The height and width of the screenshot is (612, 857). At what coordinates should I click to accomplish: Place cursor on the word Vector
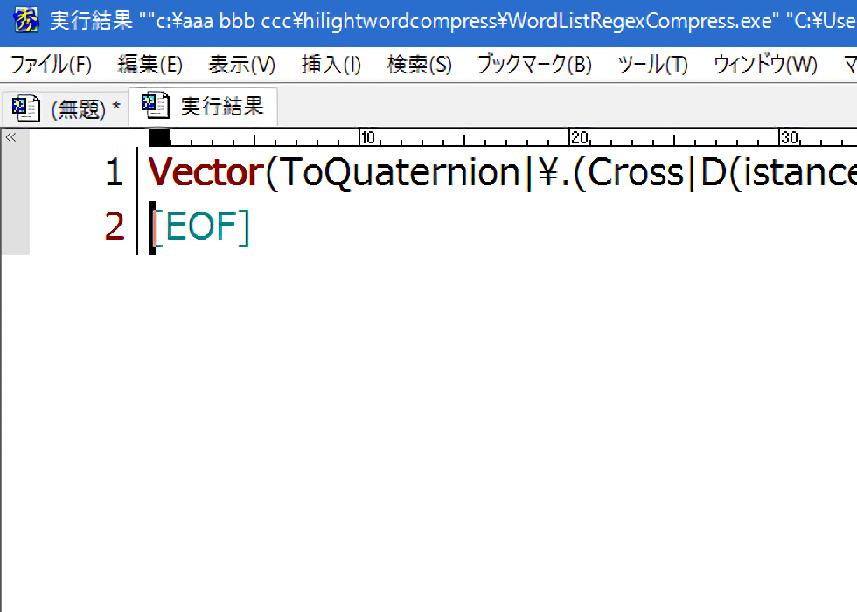(205, 173)
